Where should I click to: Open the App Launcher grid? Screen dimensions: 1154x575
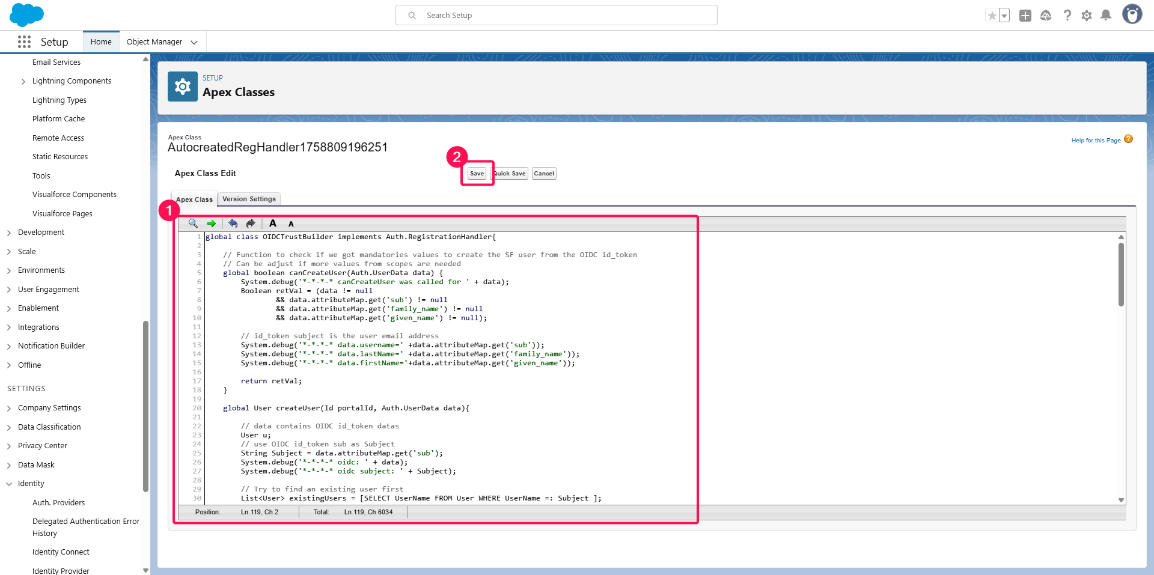tap(24, 41)
